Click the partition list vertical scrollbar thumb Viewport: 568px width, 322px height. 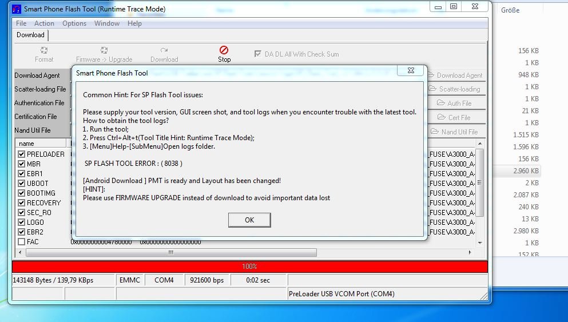[479, 182]
